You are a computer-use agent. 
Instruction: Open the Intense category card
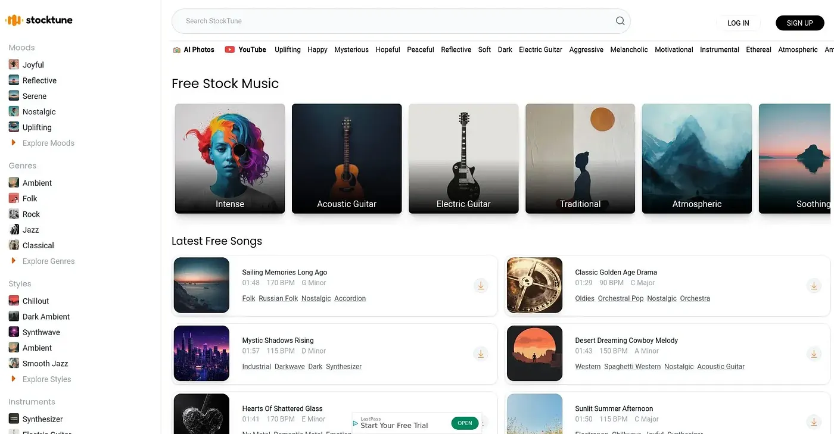point(230,158)
